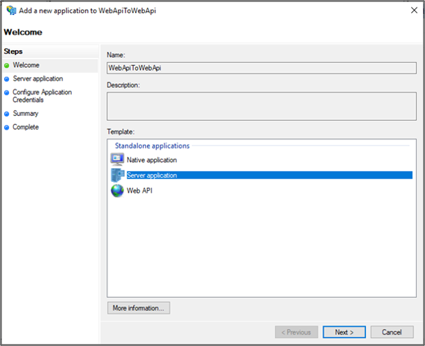Proceed with the Next button
The height and width of the screenshot is (346, 425).
pos(344,332)
